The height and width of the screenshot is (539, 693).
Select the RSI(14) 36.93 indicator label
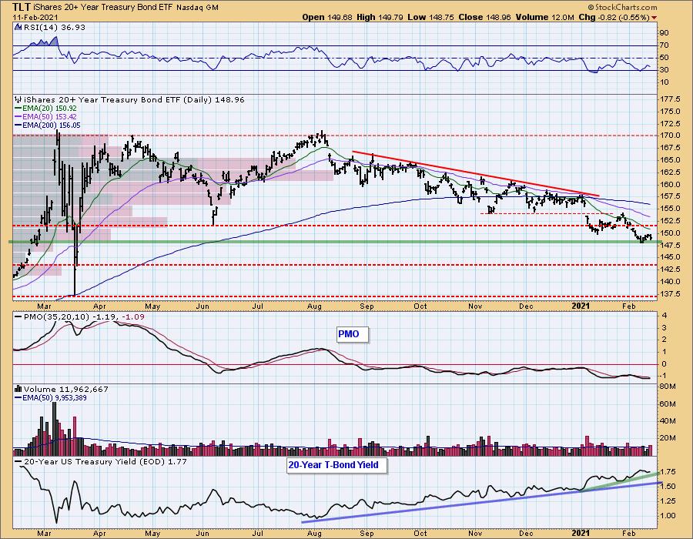point(54,28)
